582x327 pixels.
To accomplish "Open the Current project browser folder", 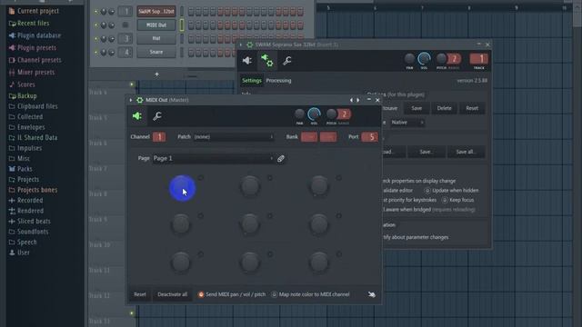I will [x=34, y=11].
